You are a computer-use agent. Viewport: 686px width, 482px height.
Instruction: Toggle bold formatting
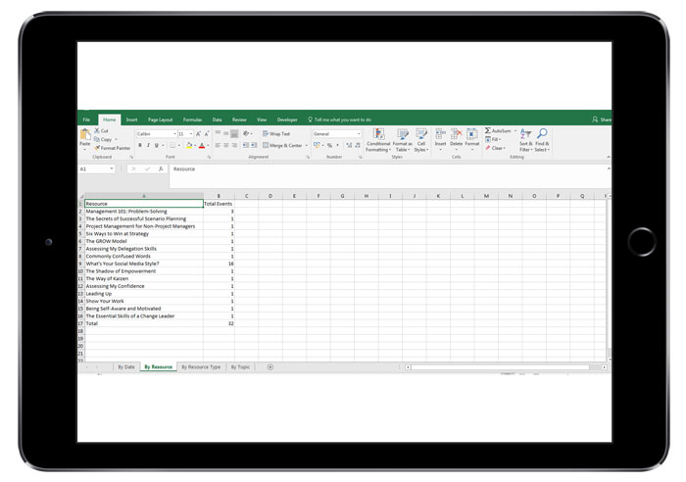click(140, 145)
